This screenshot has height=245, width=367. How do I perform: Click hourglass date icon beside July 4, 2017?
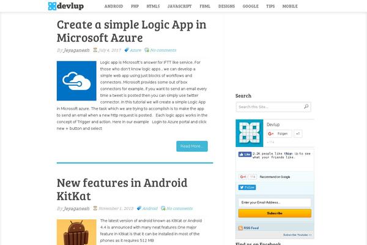pos(95,50)
